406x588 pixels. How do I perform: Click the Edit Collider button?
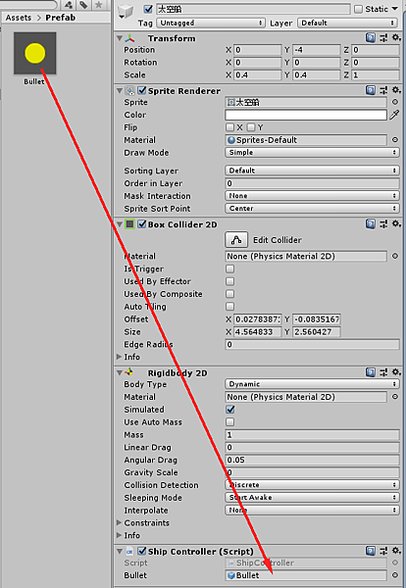pos(236,240)
